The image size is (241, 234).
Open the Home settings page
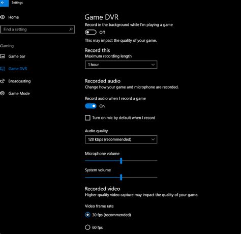14,17
